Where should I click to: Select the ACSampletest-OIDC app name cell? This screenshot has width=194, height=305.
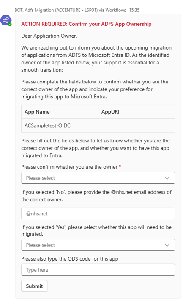pyautogui.click(x=60, y=125)
